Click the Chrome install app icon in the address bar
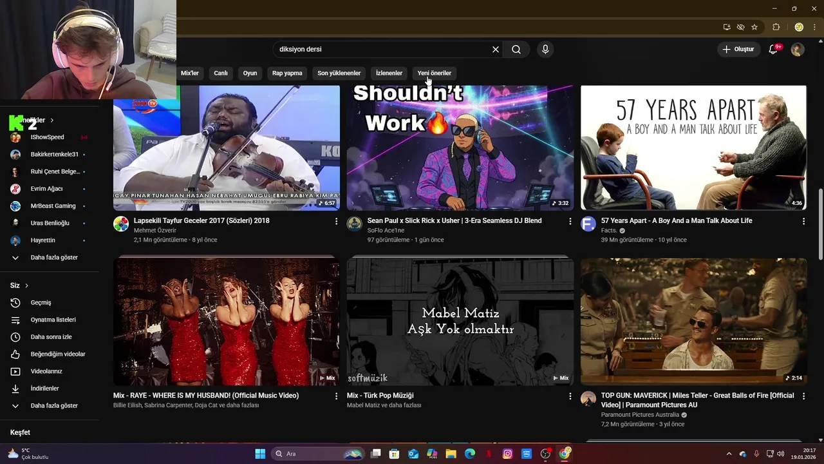 point(727,27)
